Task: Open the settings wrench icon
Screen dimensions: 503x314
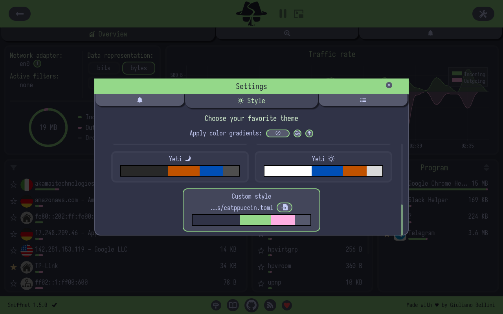Action: coord(483,14)
